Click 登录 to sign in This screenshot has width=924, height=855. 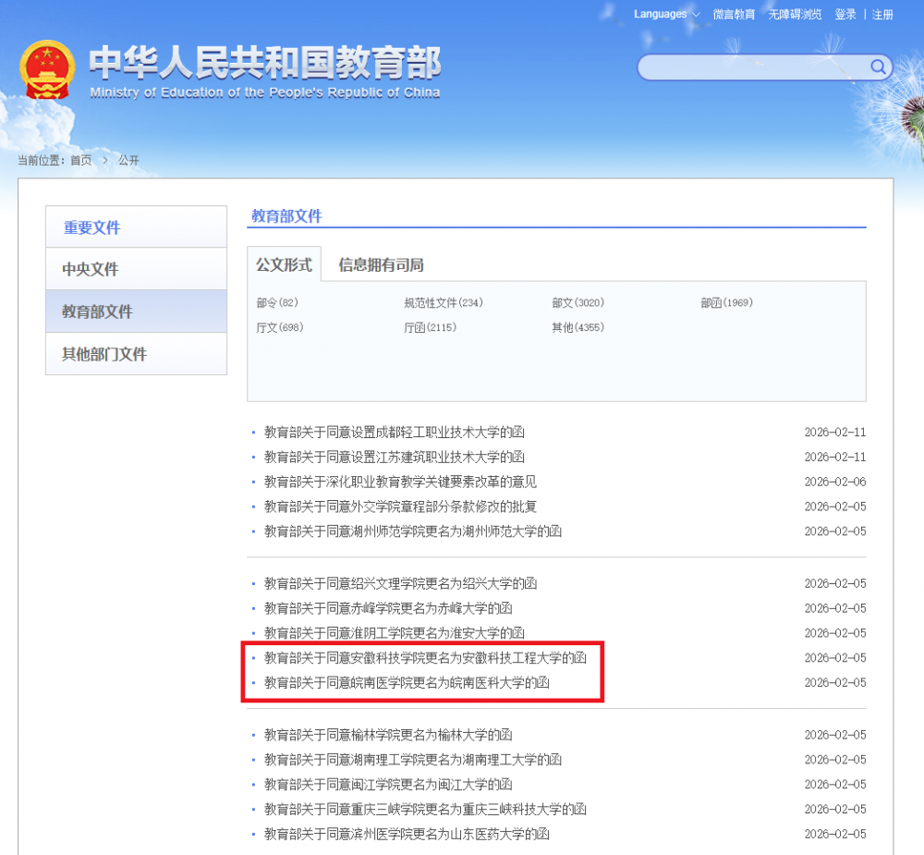[x=845, y=15]
